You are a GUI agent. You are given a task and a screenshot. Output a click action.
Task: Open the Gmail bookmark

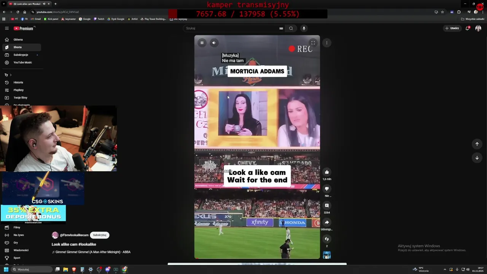[36, 19]
